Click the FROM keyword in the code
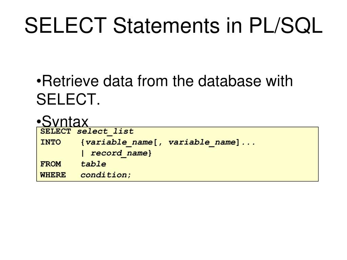347x260 pixels. [x=50, y=164]
